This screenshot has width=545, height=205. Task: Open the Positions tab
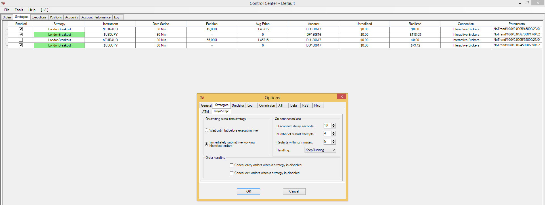pos(56,17)
